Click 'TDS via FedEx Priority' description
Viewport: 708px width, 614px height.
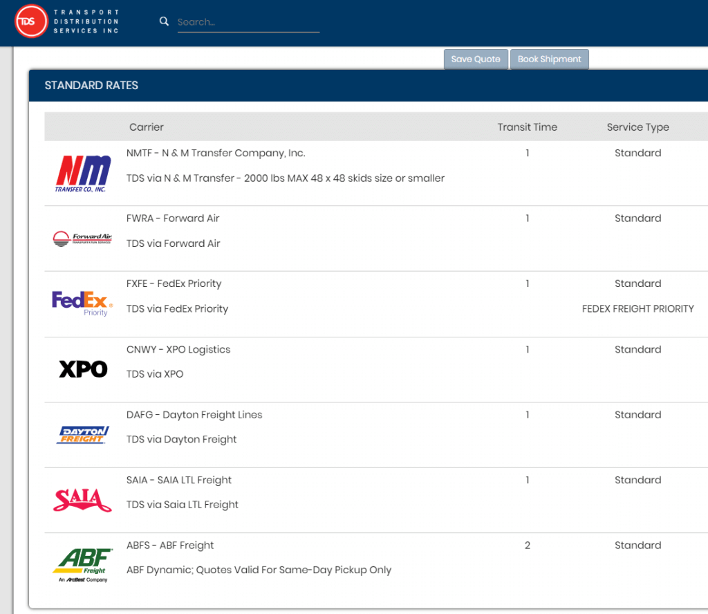178,309
